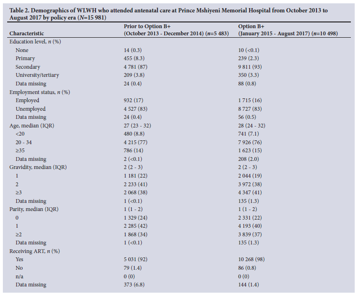Image resolution: width=359 pixels, height=296 pixels.
Task: Click the Employment status row heading
Action: point(40,92)
